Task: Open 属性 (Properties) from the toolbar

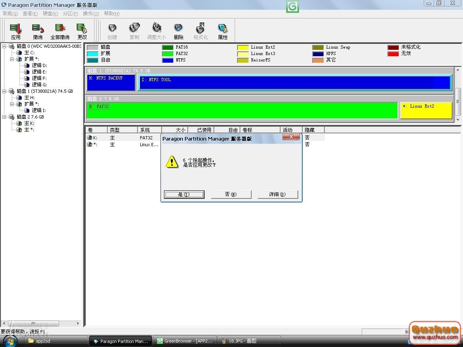Action: pos(223,31)
